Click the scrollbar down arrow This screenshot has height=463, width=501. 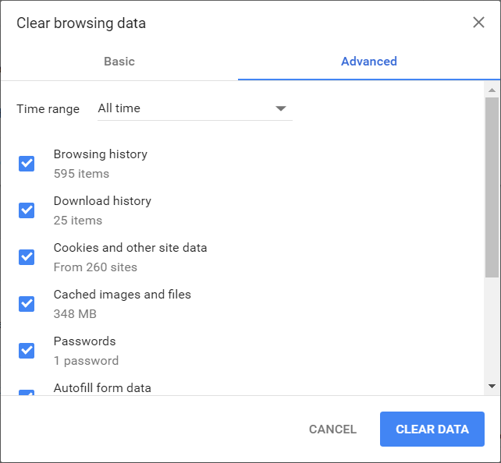[x=492, y=386]
